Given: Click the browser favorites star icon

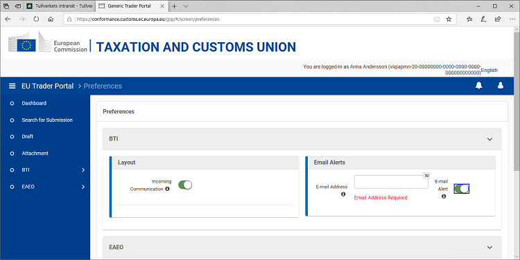Looking at the screenshot, I should coord(449,19).
